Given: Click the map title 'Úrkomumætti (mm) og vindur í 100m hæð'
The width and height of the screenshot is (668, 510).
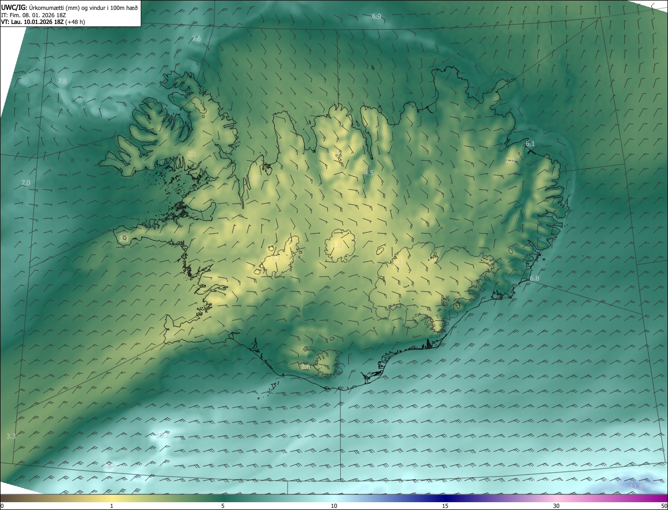Looking at the screenshot, I should 83,7.
